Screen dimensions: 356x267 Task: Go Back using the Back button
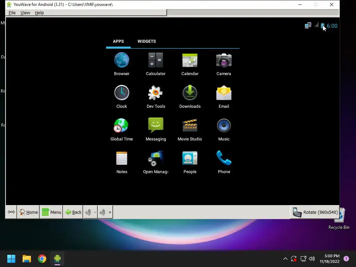pos(73,212)
